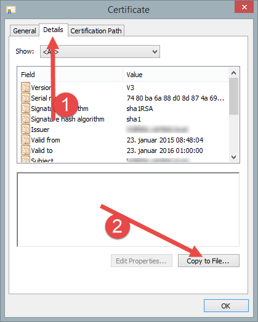
Task: Click the field list scroll up arrow
Action: pyautogui.click(x=233, y=73)
